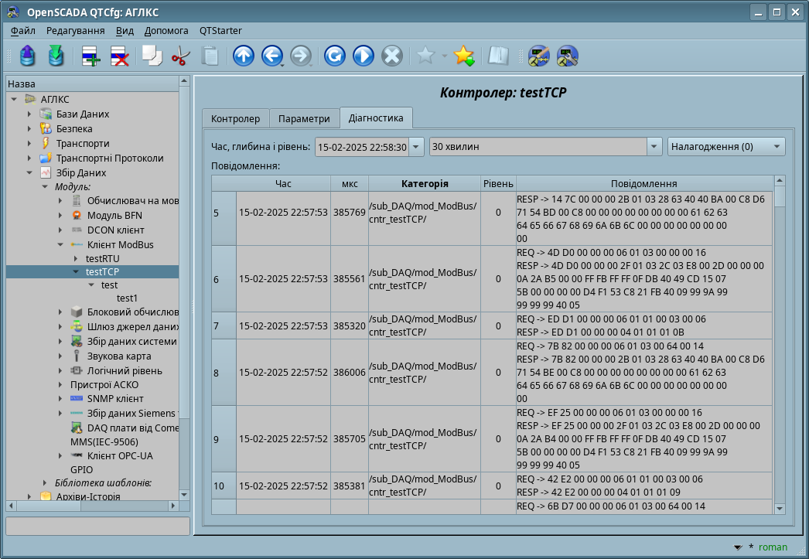Open the date-time dropdown arrow
Screen dimensions: 809x559
coord(416,147)
